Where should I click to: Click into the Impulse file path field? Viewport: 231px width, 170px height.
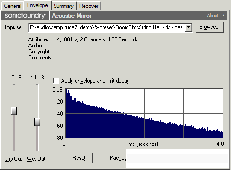click(x=107, y=27)
